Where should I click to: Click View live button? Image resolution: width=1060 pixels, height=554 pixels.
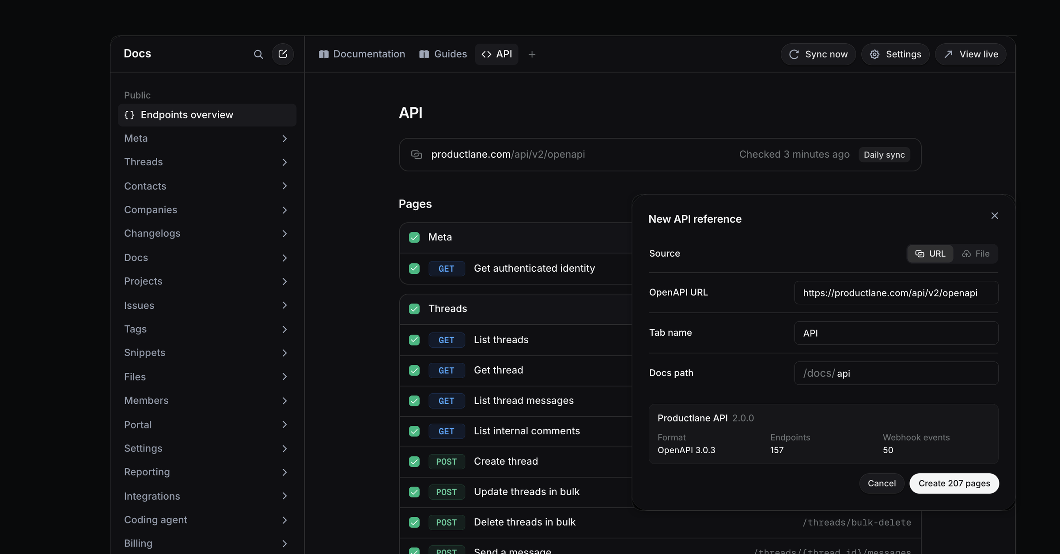(970, 54)
